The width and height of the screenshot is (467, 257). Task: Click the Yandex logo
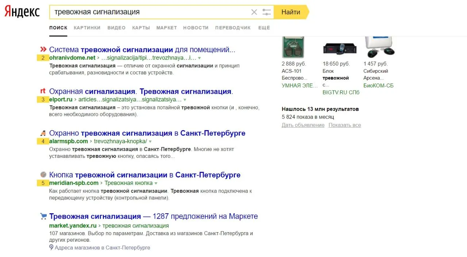(22, 12)
